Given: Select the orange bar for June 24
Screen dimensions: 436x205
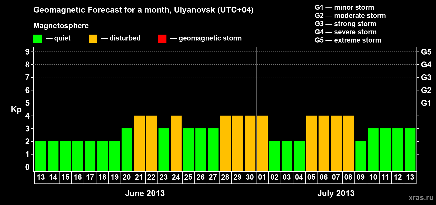Looking at the screenshot, I should point(176,143).
